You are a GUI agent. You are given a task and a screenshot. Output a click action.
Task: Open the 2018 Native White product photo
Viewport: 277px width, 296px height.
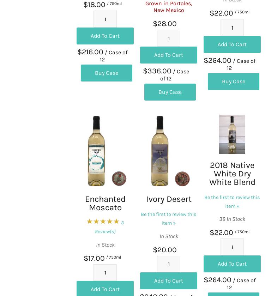click(232, 134)
